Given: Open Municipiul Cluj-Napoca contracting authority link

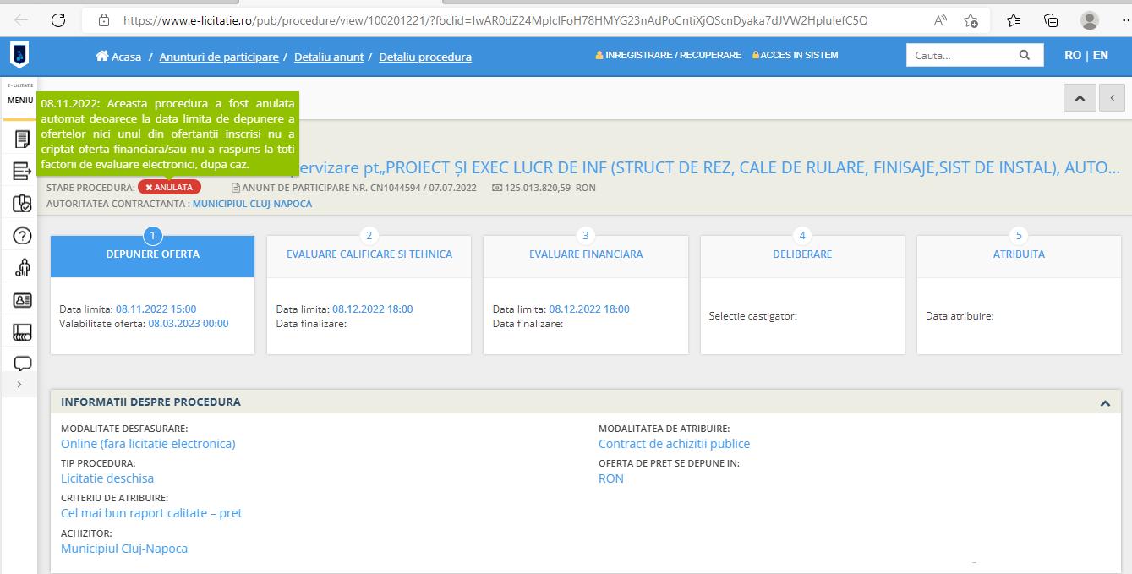Looking at the screenshot, I should click(x=252, y=204).
